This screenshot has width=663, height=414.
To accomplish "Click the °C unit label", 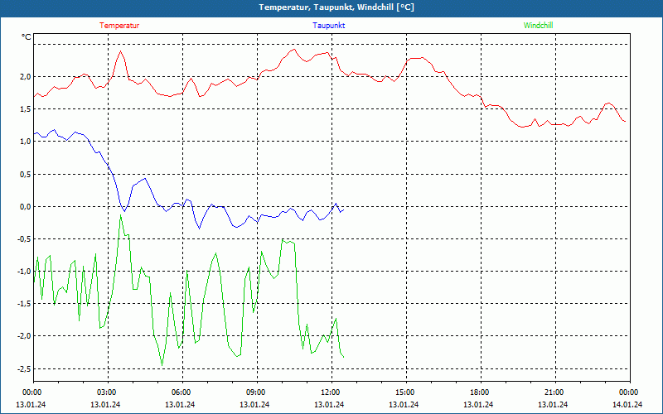I will coord(27,37).
